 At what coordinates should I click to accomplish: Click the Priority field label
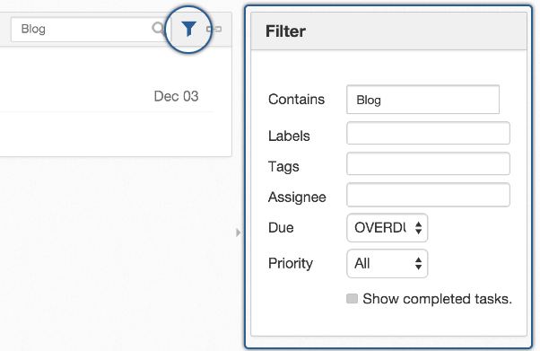(x=291, y=263)
